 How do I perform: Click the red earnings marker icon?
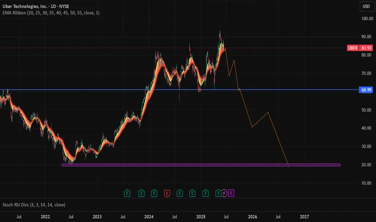click(x=167, y=193)
